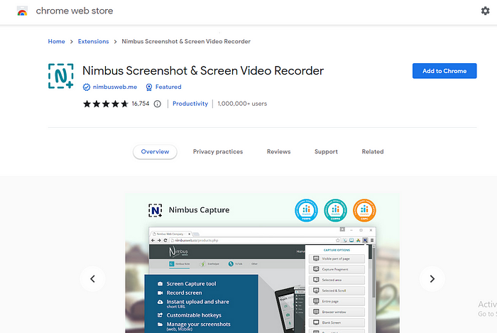Click the 16,754 ratings count
Screen dimensions: 497x333
[141, 104]
